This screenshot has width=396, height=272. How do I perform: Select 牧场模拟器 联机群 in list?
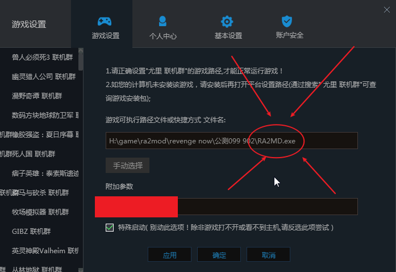(39, 212)
